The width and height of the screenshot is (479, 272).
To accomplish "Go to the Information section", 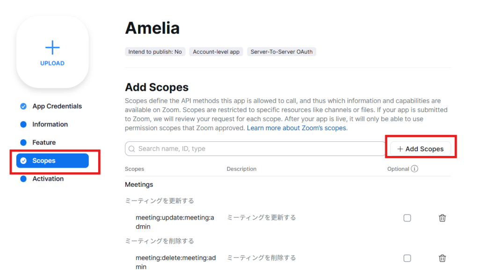I will [x=50, y=125].
